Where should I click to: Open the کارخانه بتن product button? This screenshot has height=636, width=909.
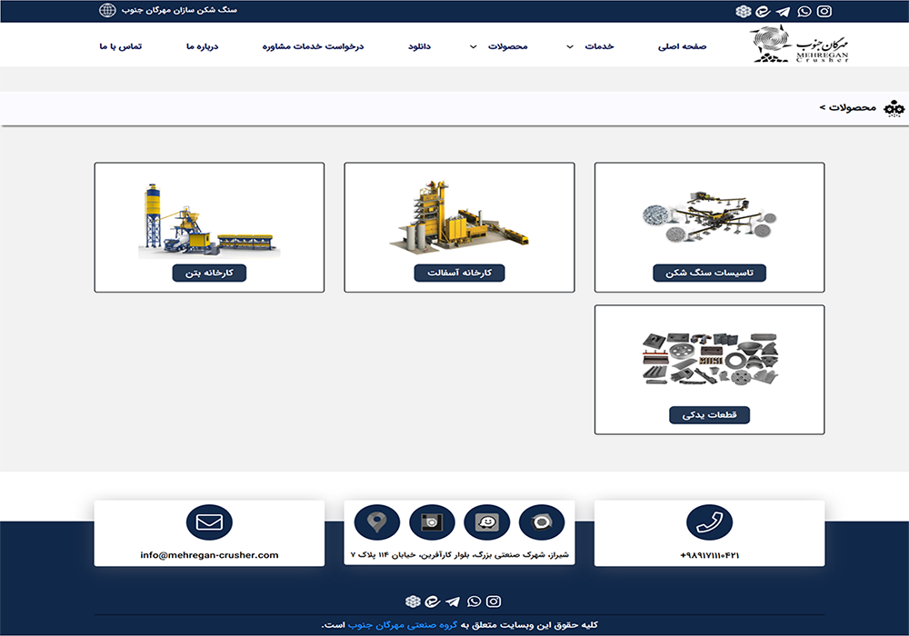pyautogui.click(x=209, y=272)
